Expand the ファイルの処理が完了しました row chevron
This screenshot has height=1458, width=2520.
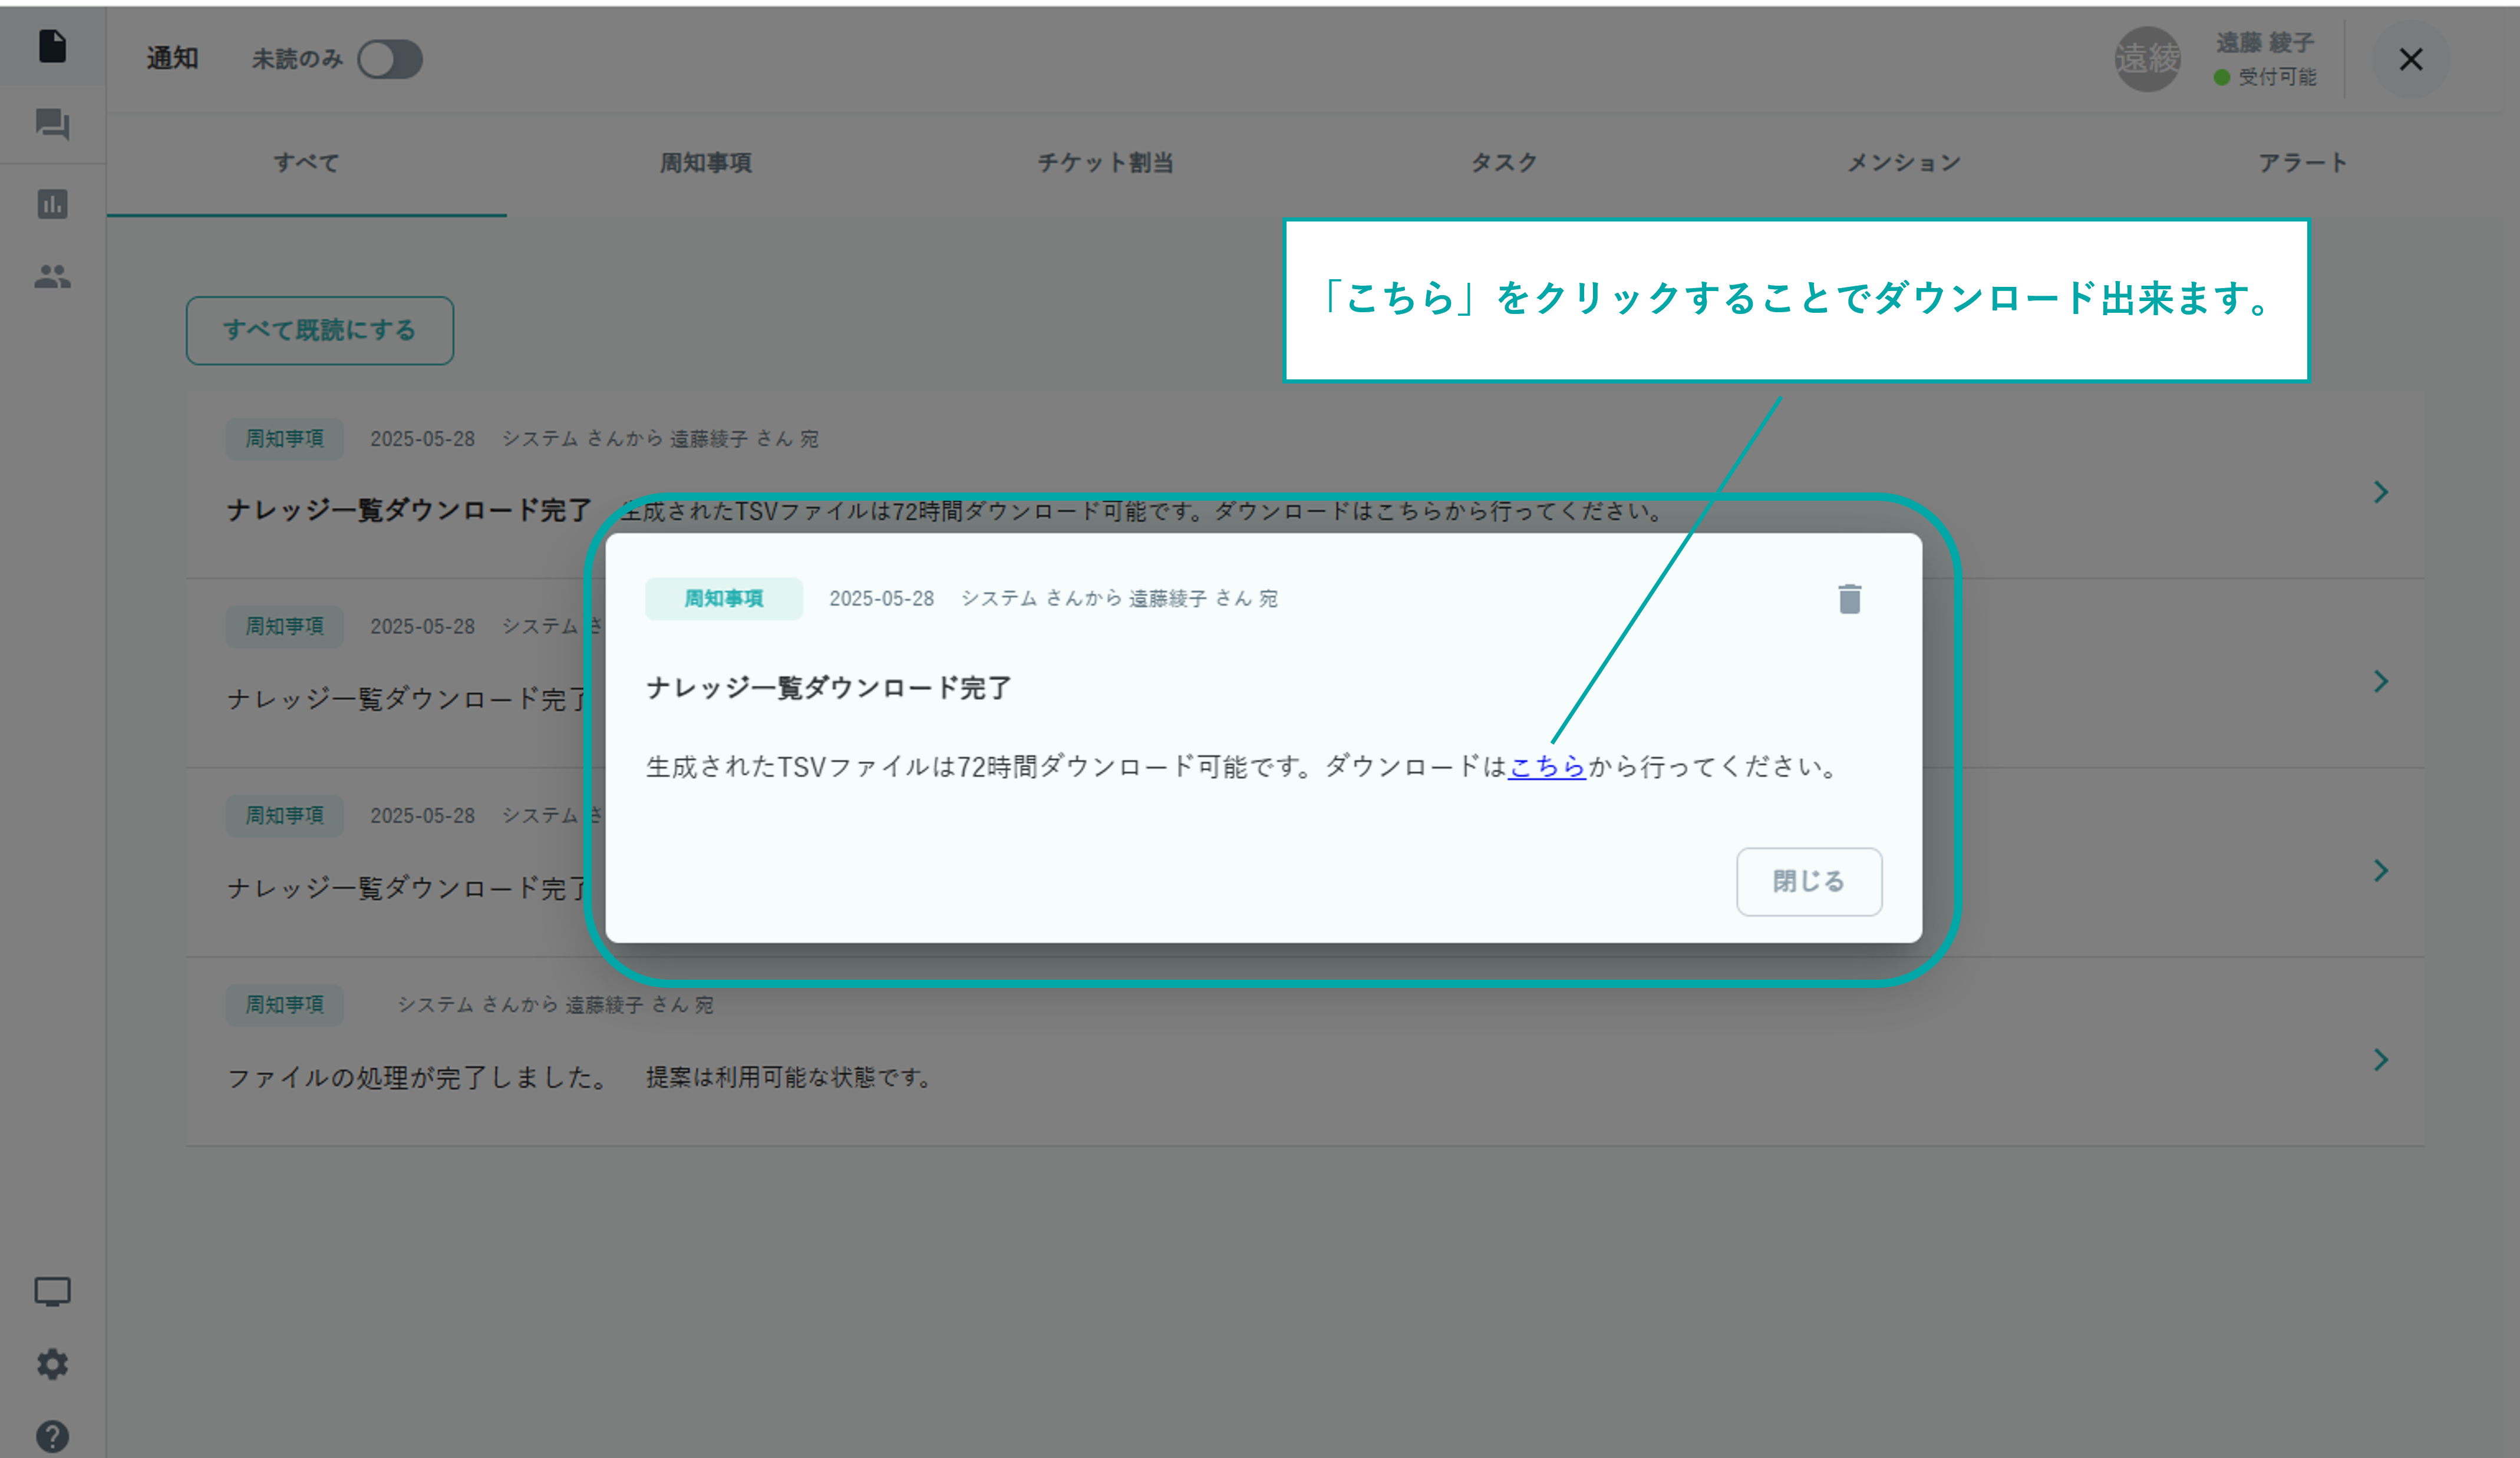(2381, 1059)
